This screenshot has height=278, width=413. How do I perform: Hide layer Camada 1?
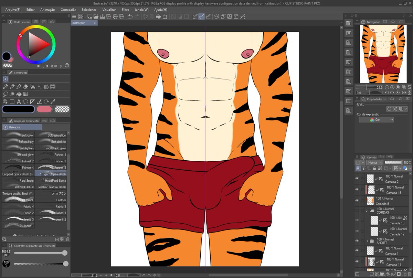coord(357,250)
